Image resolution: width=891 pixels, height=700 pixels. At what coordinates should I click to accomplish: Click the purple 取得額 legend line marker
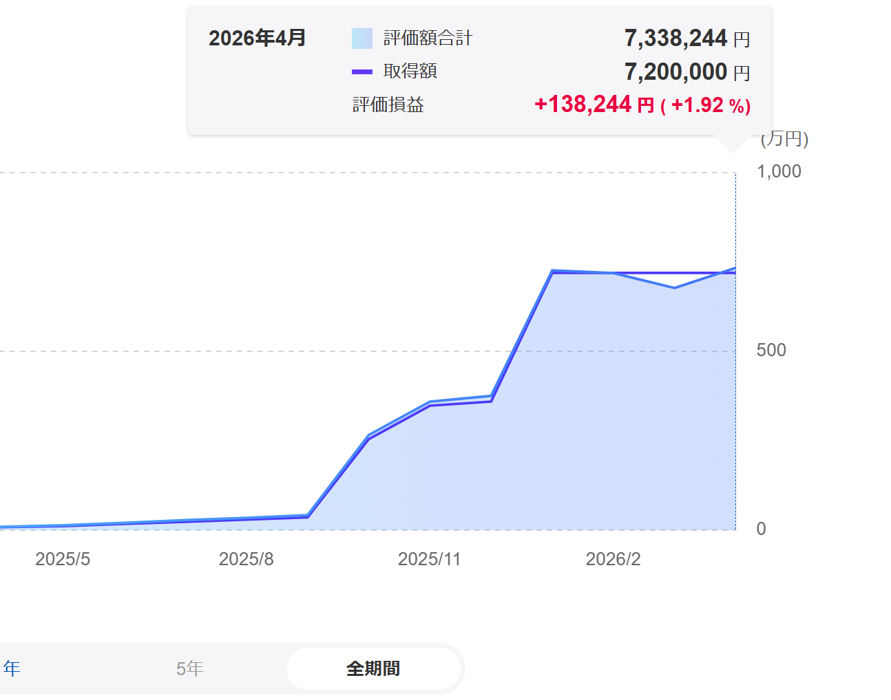point(361,72)
